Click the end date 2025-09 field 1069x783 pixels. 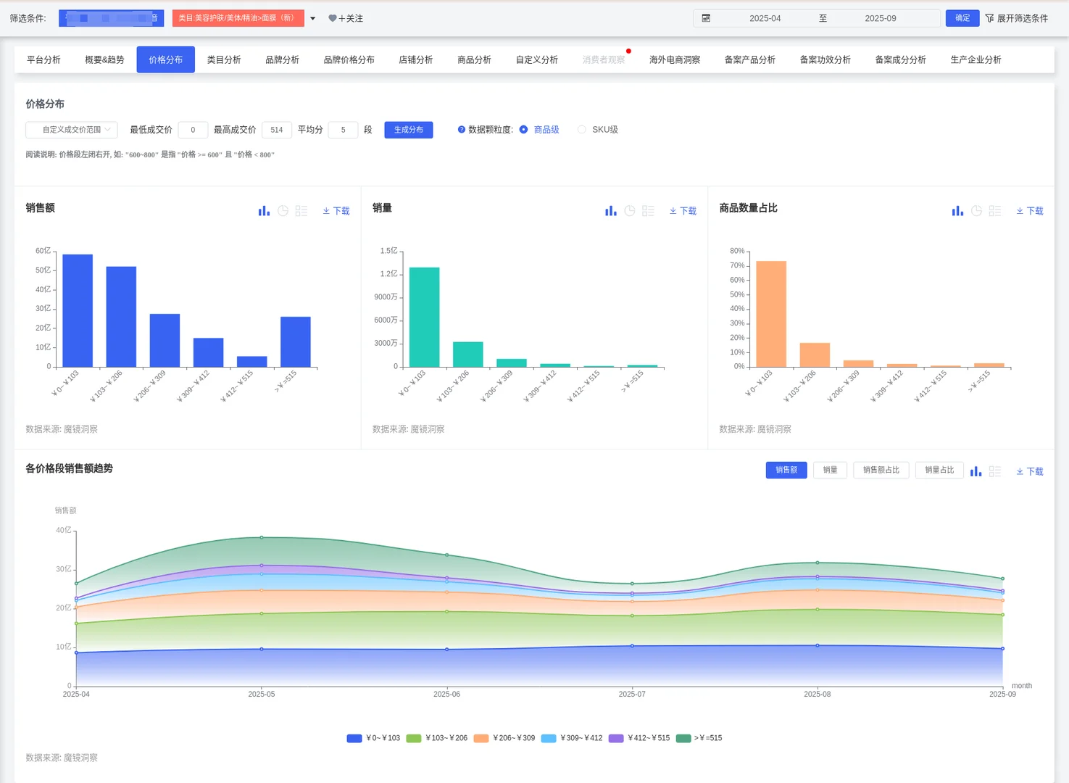[881, 18]
